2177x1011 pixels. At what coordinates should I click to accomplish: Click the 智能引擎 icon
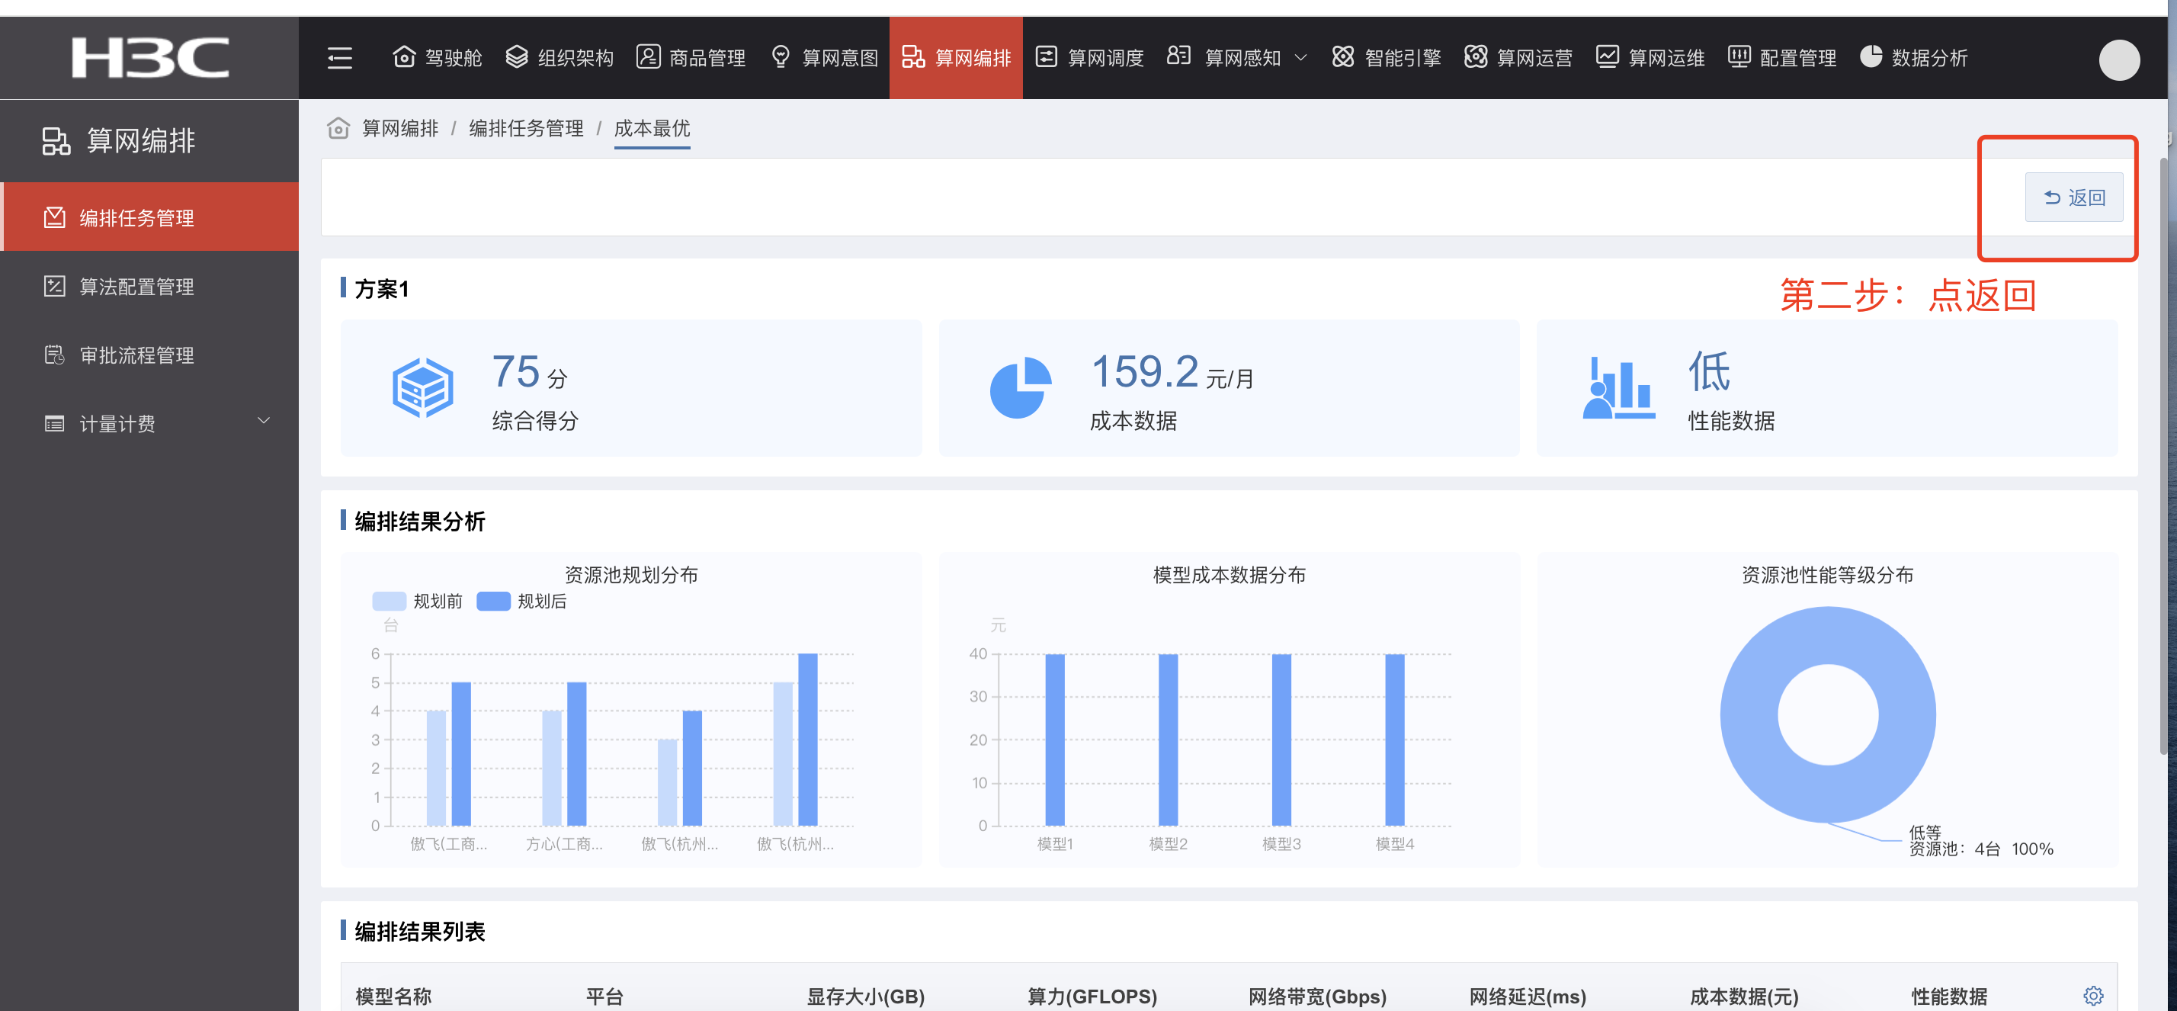pyautogui.click(x=1343, y=56)
